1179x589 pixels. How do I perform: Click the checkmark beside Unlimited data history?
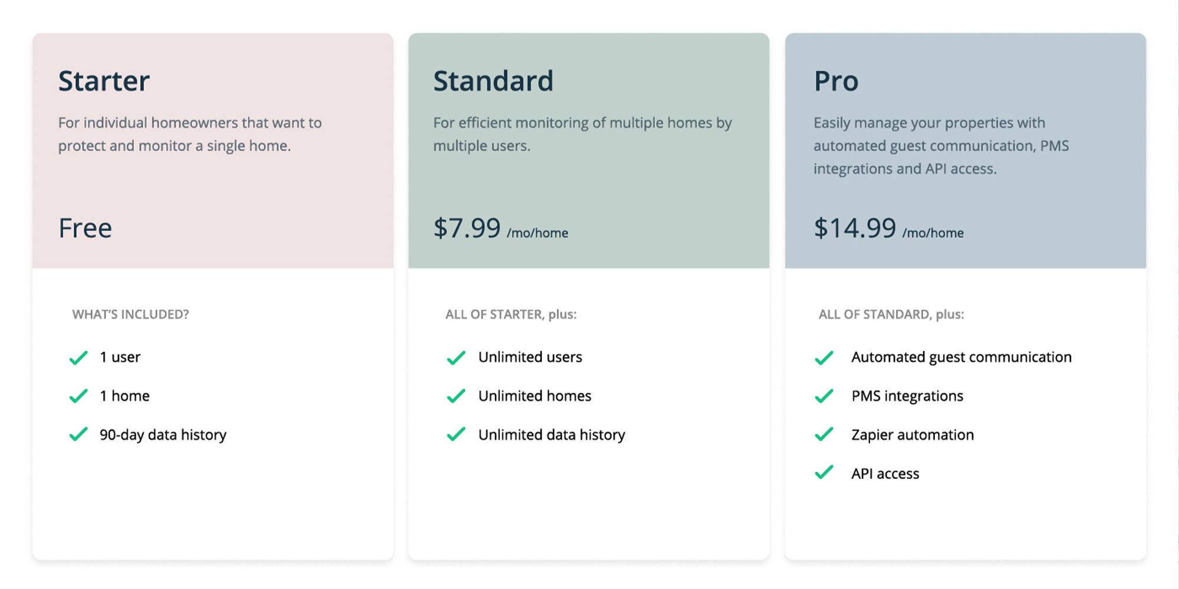pyautogui.click(x=456, y=435)
